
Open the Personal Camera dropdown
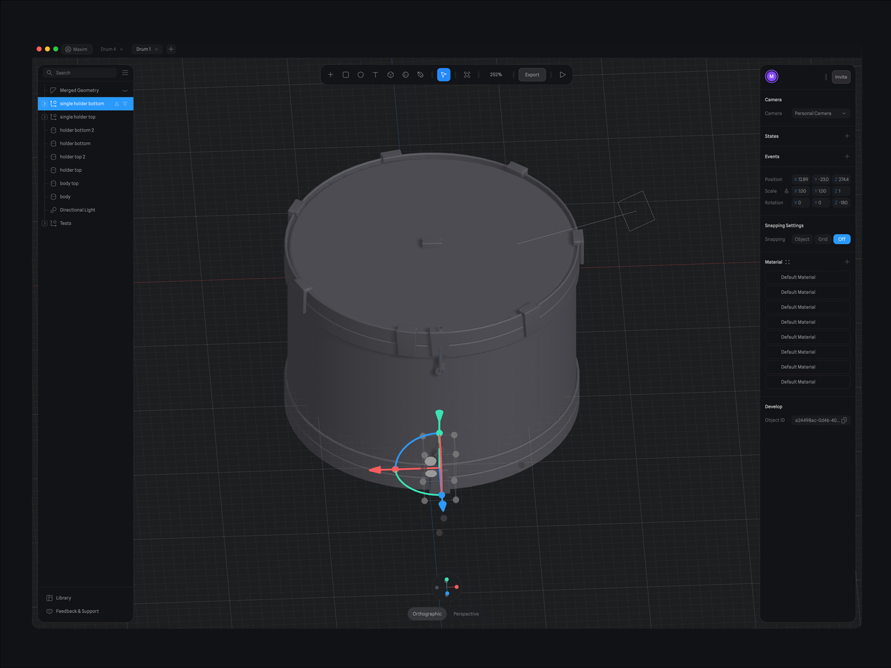[820, 113]
